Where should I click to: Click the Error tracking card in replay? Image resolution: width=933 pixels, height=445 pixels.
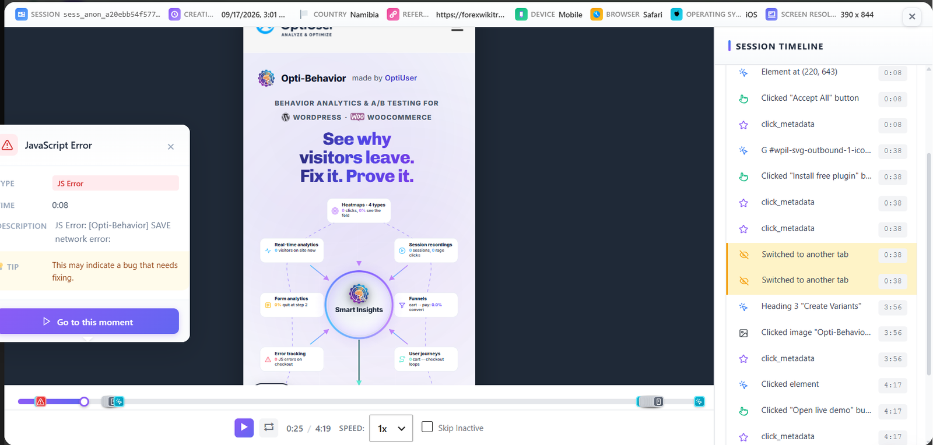(x=292, y=359)
